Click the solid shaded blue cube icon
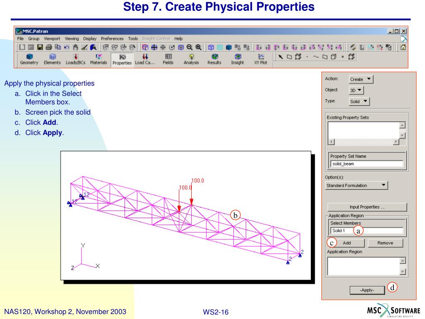425x319 pixels. click(x=229, y=47)
